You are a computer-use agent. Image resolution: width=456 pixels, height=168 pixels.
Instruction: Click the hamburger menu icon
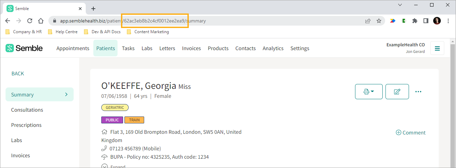pyautogui.click(x=437, y=48)
